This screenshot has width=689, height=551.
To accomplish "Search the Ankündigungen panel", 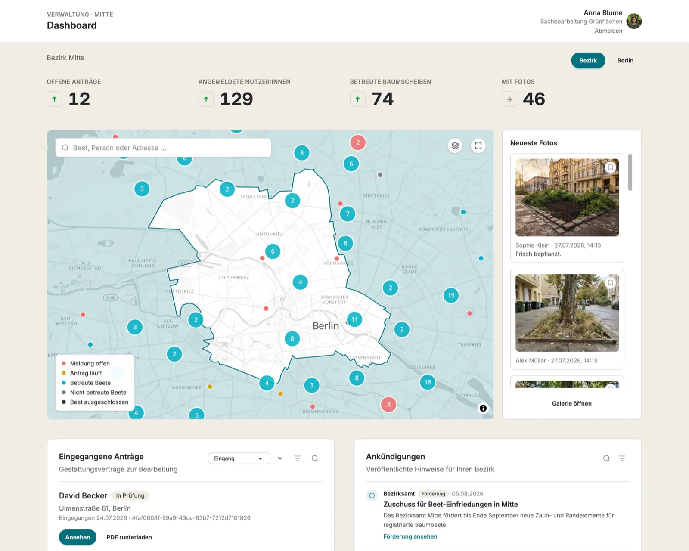I will (606, 458).
